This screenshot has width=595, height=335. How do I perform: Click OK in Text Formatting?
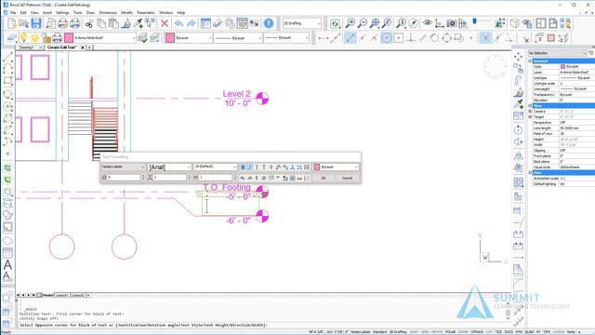pyautogui.click(x=324, y=178)
